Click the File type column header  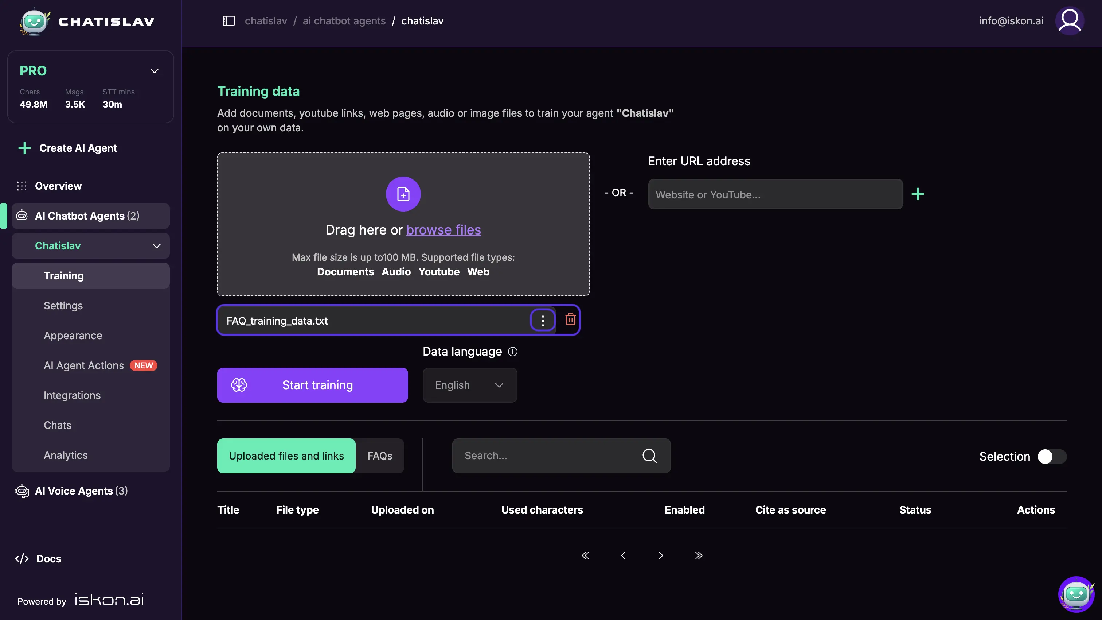(x=297, y=509)
